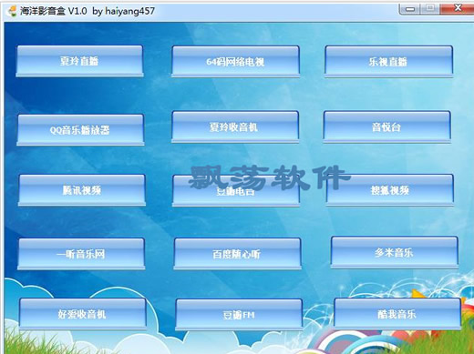The image size is (474, 354).
Task: Open 乐视直播 channel
Action: tap(388, 61)
